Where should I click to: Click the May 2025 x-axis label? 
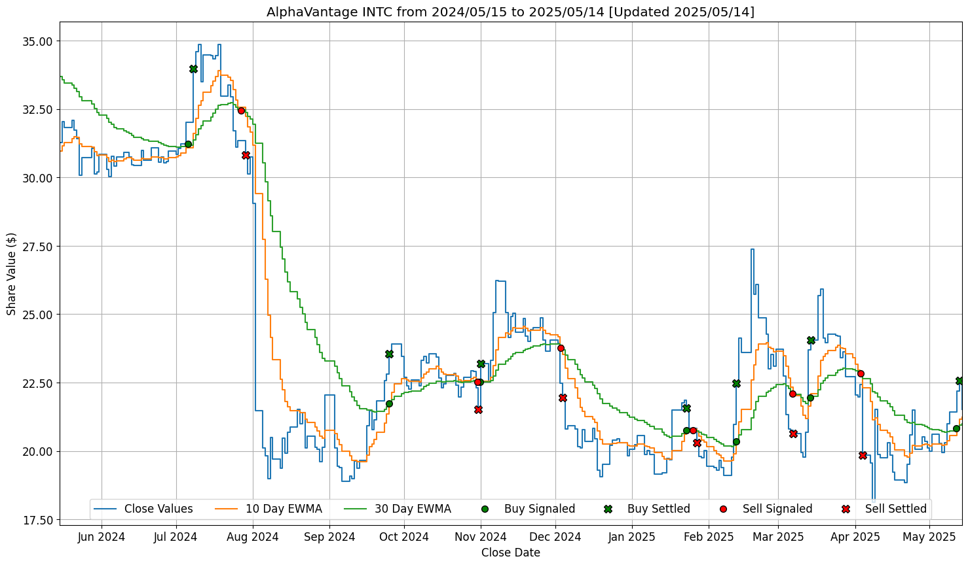(x=930, y=538)
